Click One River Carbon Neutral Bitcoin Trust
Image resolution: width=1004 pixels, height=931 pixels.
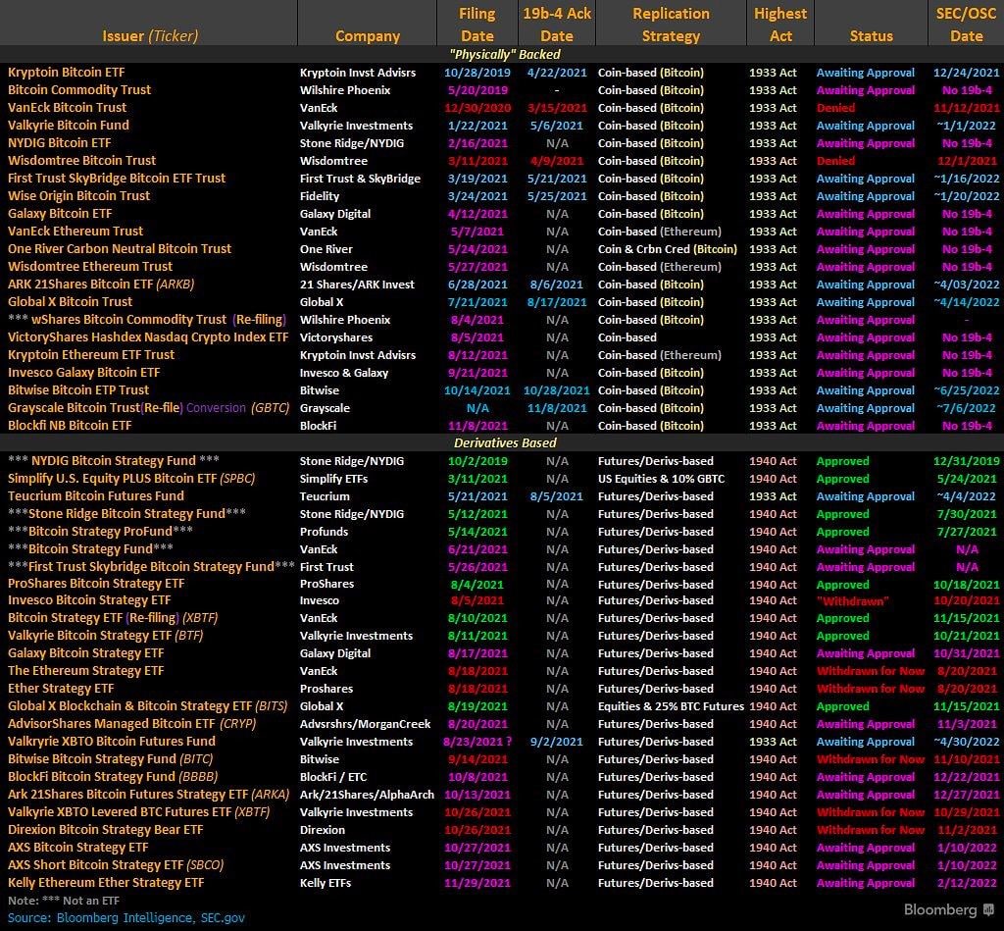[120, 248]
